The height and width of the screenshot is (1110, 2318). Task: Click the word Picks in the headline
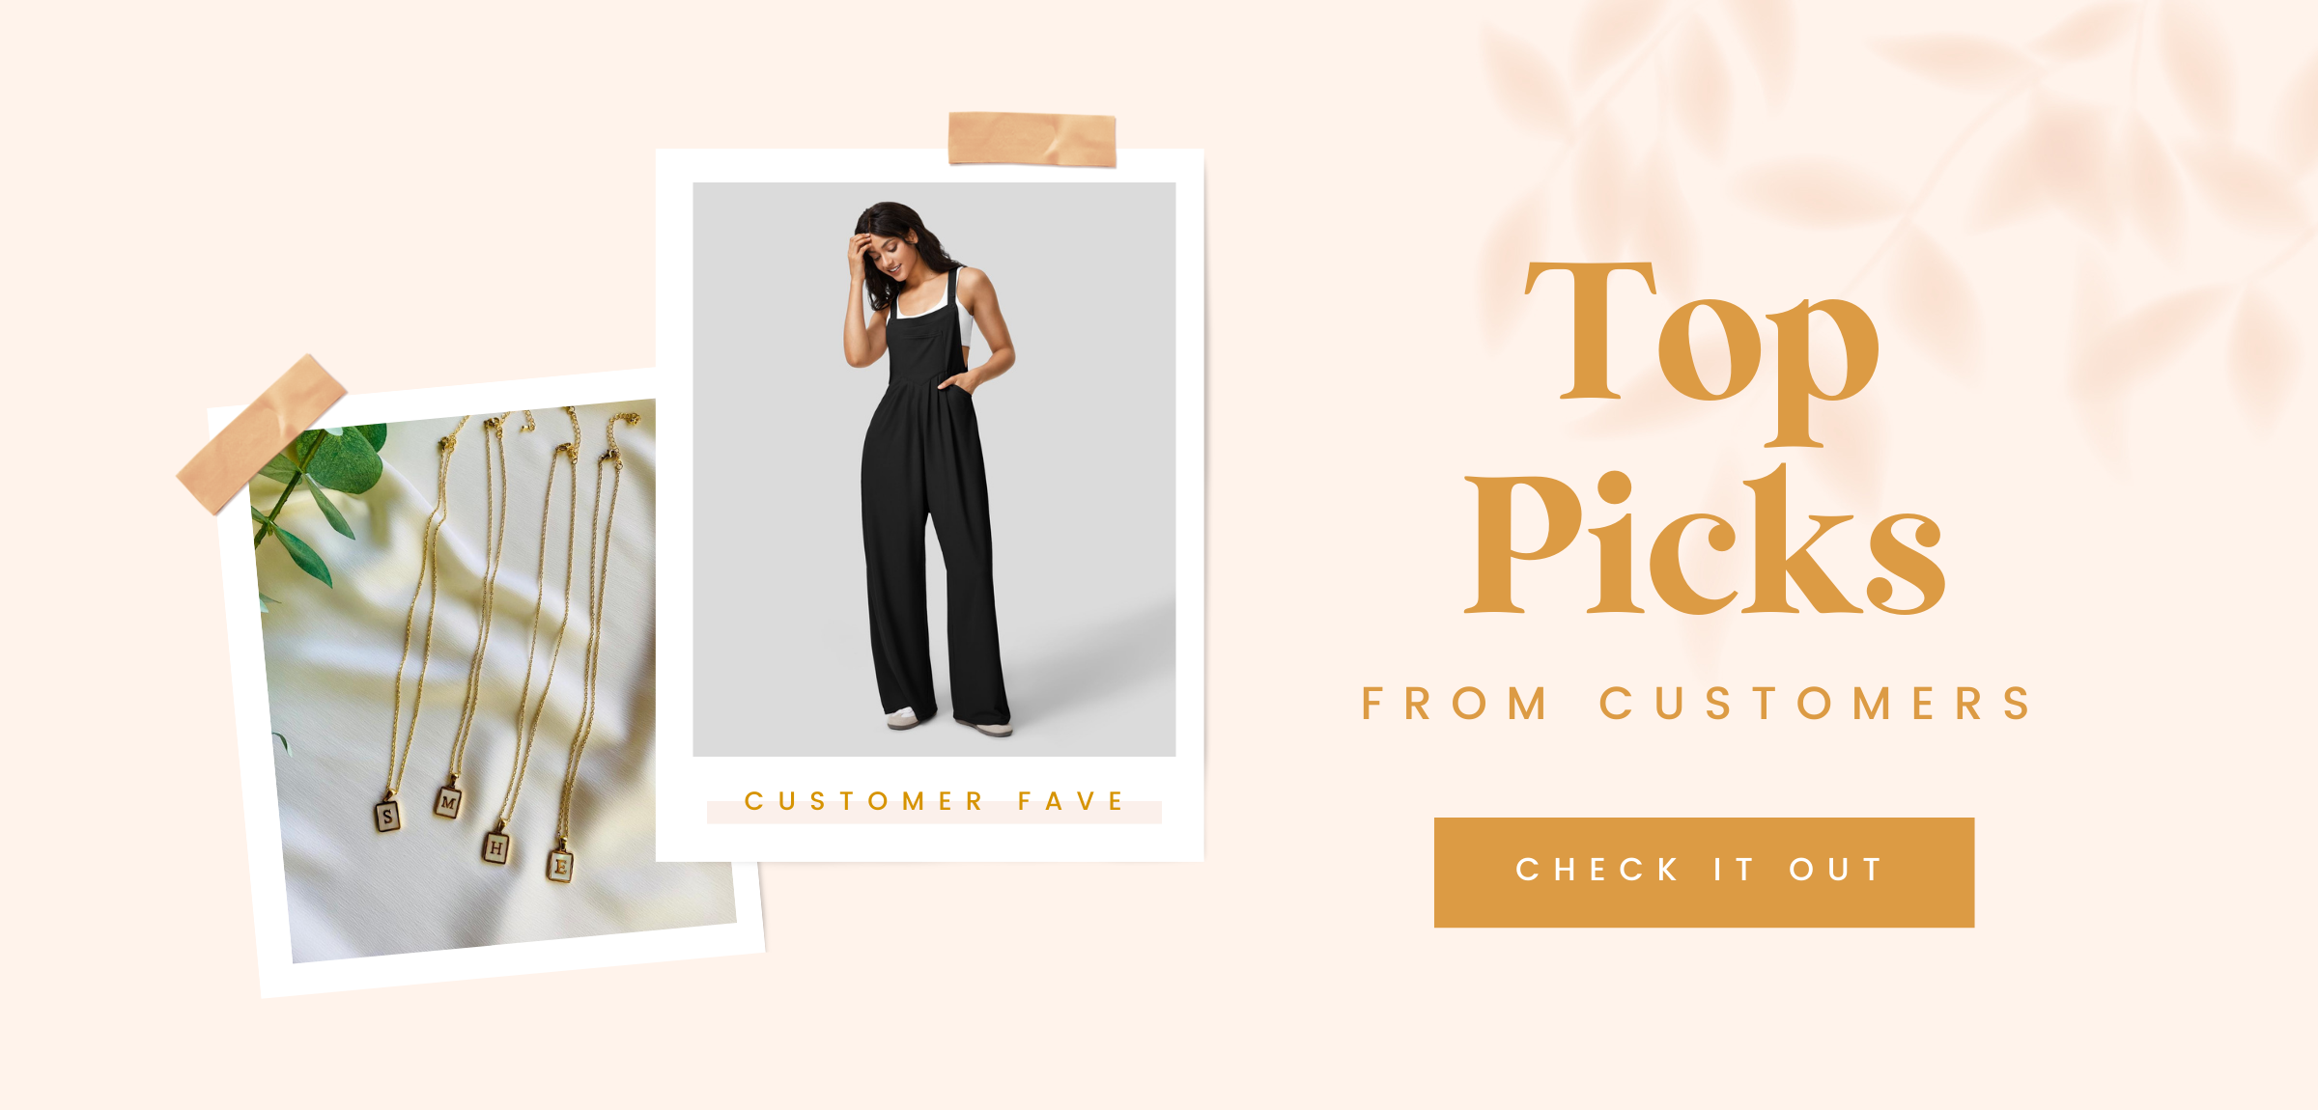(x=1704, y=541)
